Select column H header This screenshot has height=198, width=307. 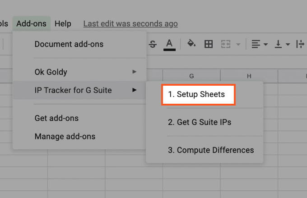(249, 76)
